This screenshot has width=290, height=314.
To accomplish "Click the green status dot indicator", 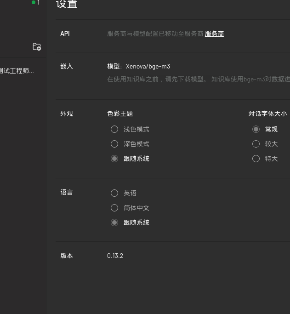I will [x=34, y=3].
